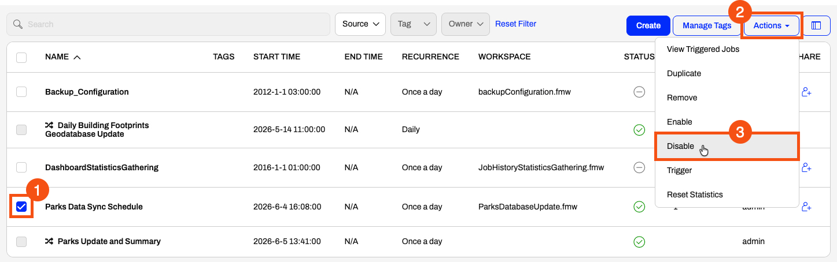Select Trigger in the Actions menu

click(727, 170)
